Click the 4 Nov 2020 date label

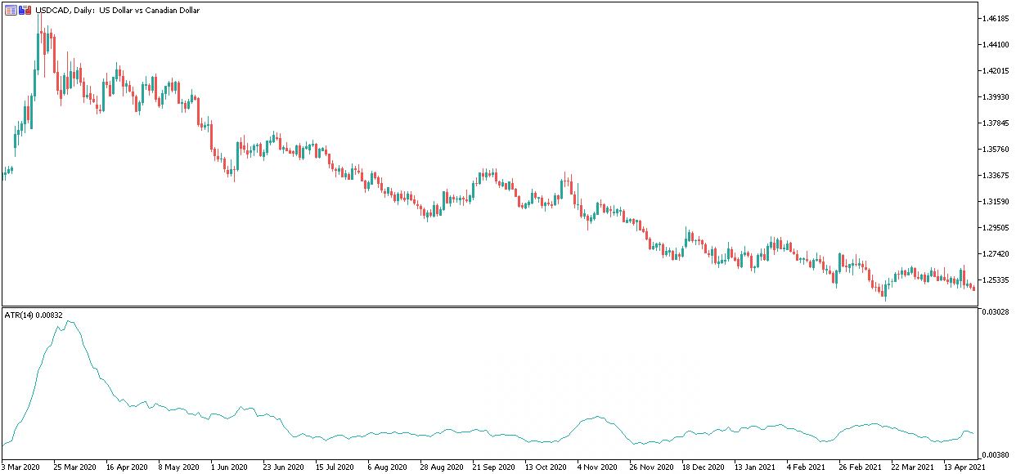tap(597, 467)
